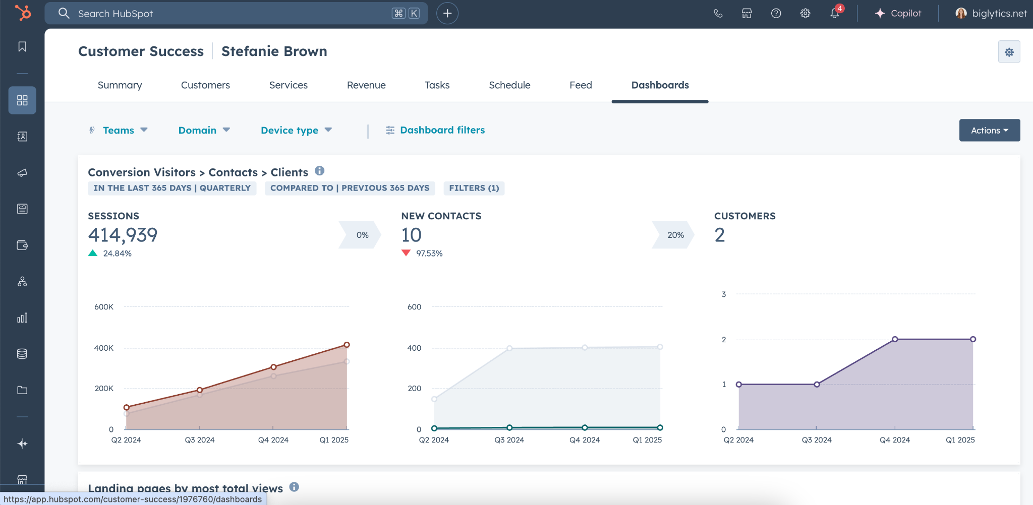Open the Settings gear in top bar
Image resolution: width=1033 pixels, height=505 pixels.
click(806, 14)
